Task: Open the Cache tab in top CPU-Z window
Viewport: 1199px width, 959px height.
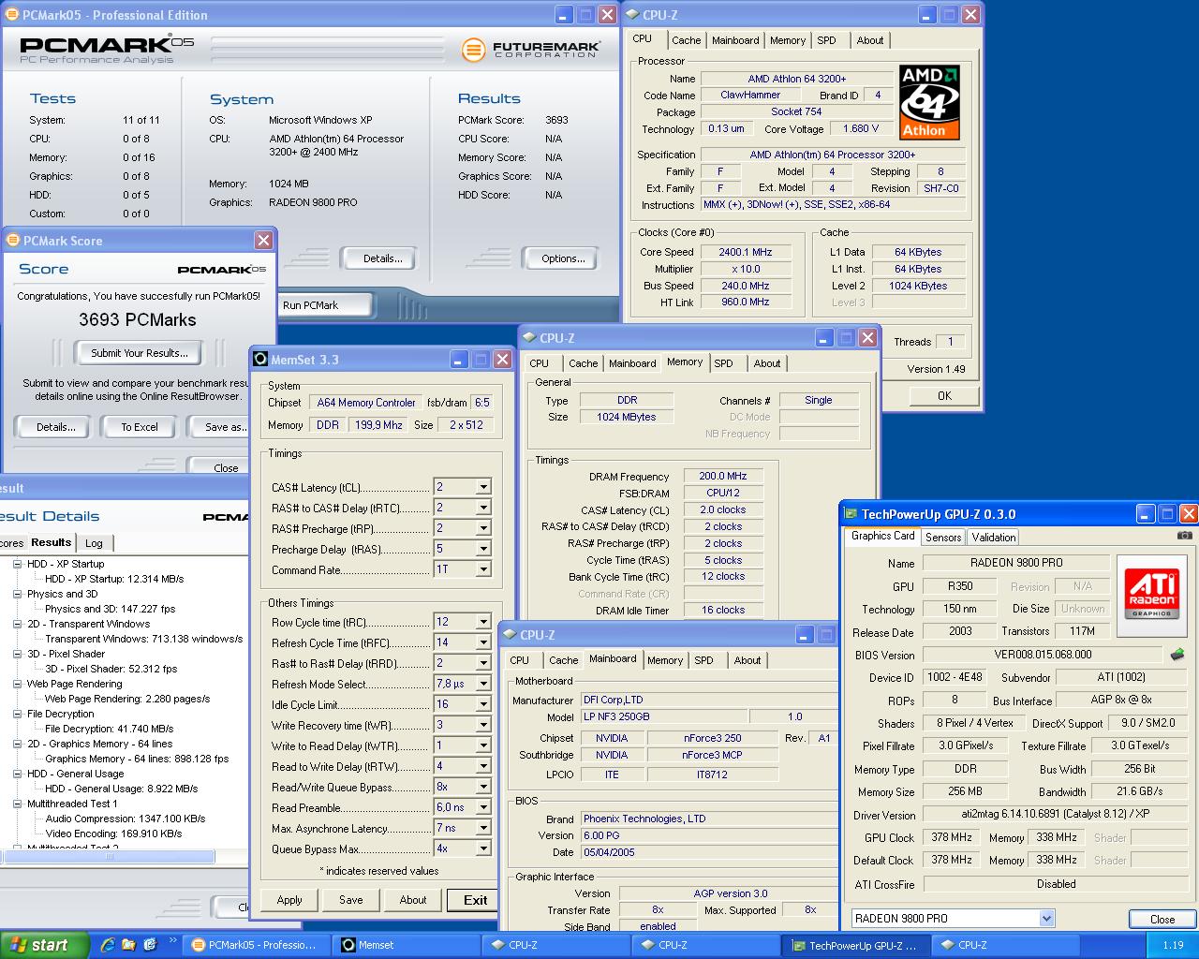Action: (686, 40)
